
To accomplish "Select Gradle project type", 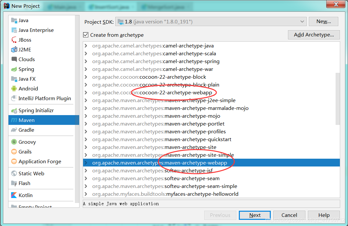I will point(42,130).
